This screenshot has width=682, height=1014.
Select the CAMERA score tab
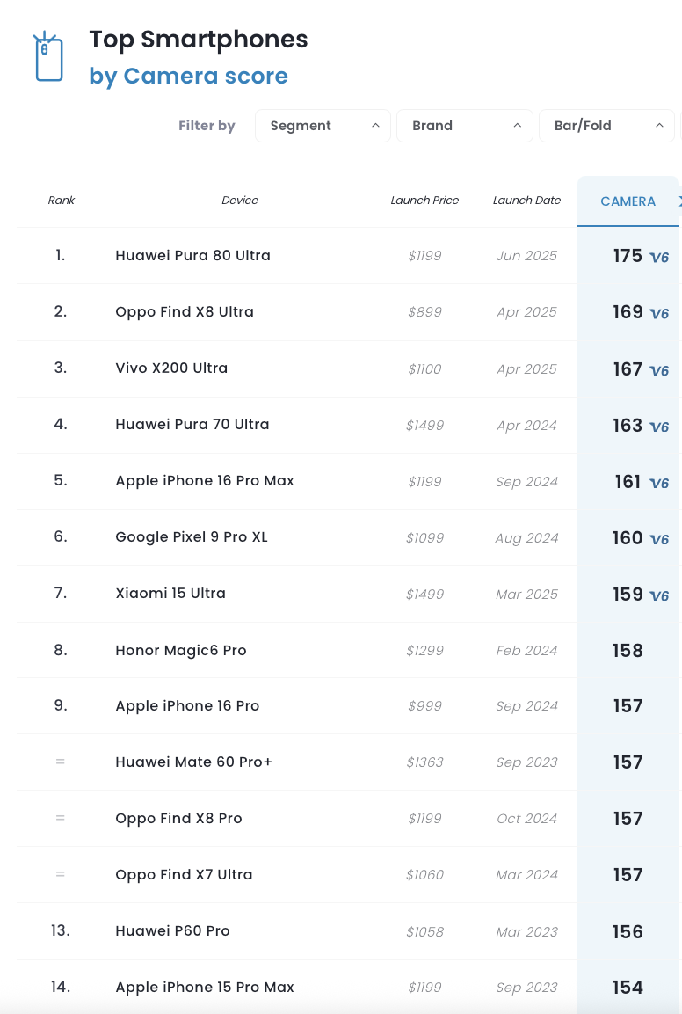[x=628, y=201]
